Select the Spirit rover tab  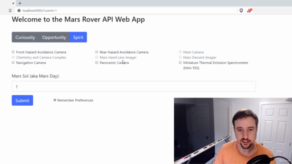pos(78,37)
